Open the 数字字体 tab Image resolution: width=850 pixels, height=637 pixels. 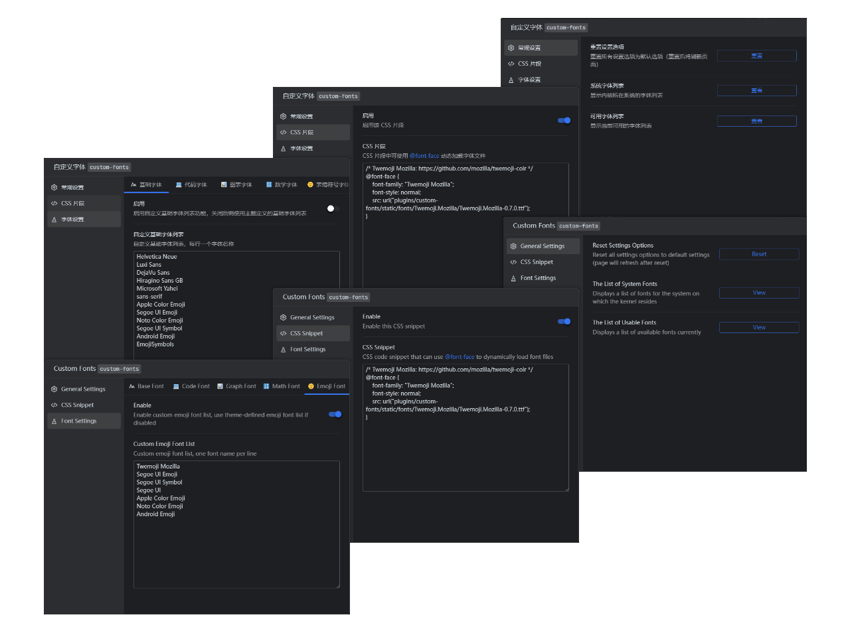pos(281,184)
